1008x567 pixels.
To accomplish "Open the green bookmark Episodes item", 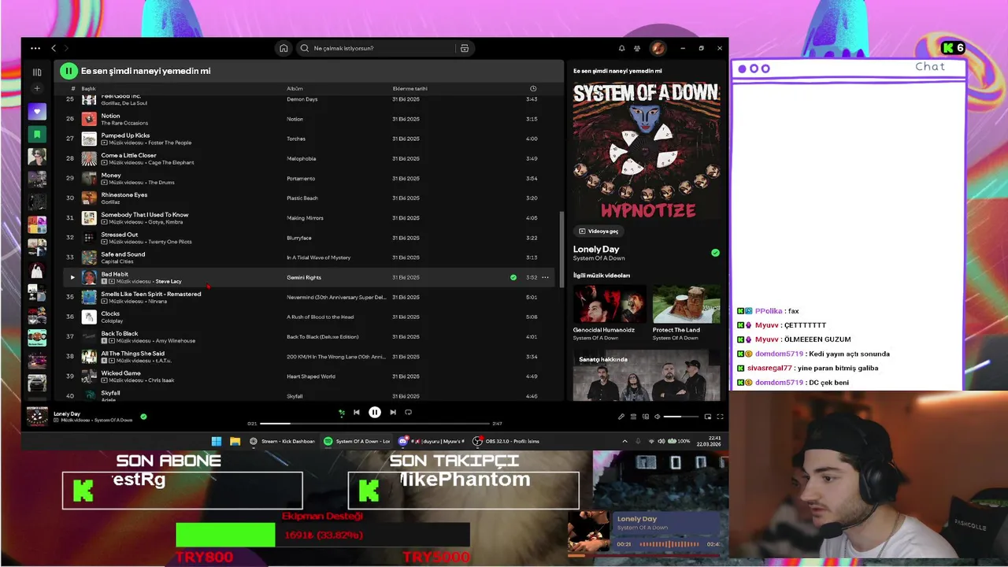I will pyautogui.click(x=37, y=134).
